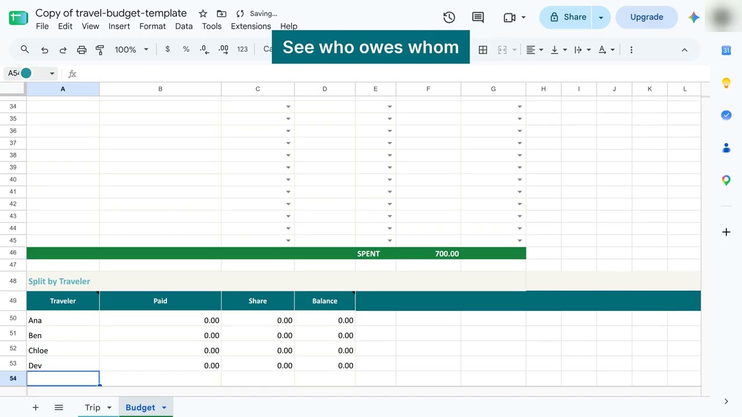The width and height of the screenshot is (742, 417).
Task: Activate the paint format tool
Action: click(x=100, y=50)
